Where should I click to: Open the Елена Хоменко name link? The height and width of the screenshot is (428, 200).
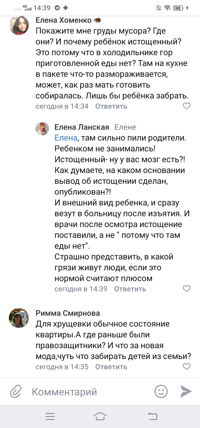[x=63, y=20]
